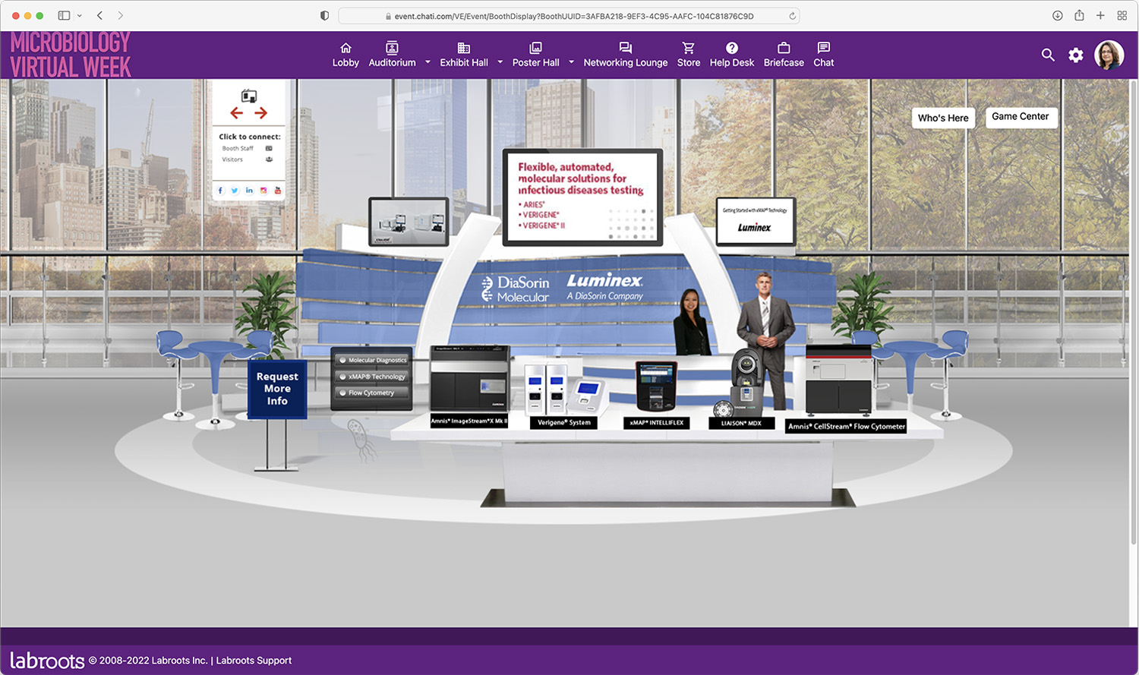Click the LinkedIn icon on the connect sign

click(249, 191)
